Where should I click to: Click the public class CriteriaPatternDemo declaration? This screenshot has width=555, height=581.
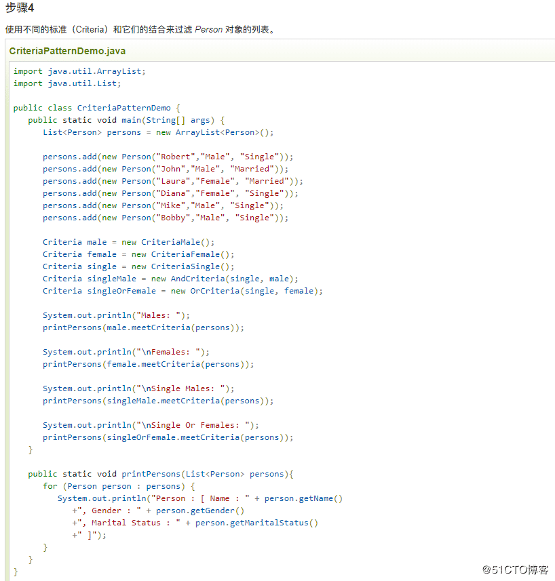point(96,108)
